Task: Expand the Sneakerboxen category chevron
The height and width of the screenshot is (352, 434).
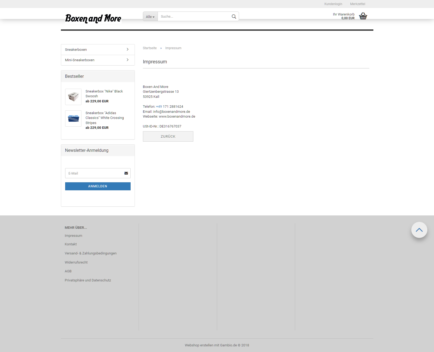Action: click(127, 49)
